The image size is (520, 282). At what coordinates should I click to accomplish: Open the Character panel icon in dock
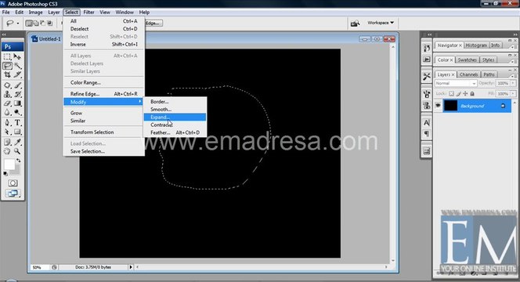427,123
